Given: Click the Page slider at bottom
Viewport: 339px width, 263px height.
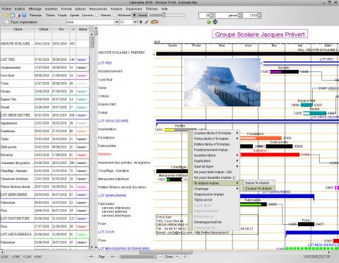Looking at the screenshot, I should tap(138, 257).
